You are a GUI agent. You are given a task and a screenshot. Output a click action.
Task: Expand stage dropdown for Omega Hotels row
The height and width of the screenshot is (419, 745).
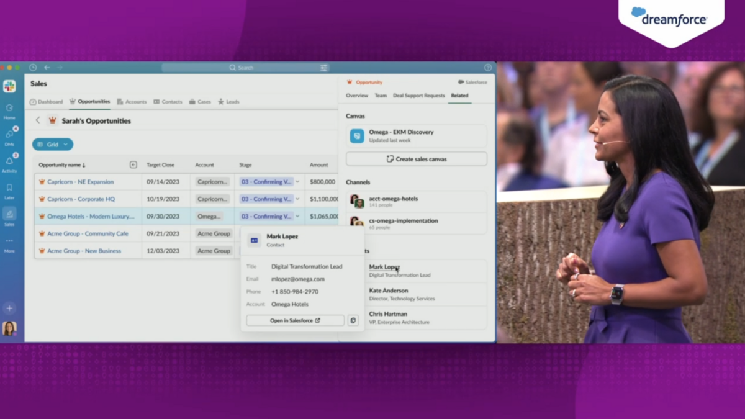297,217
